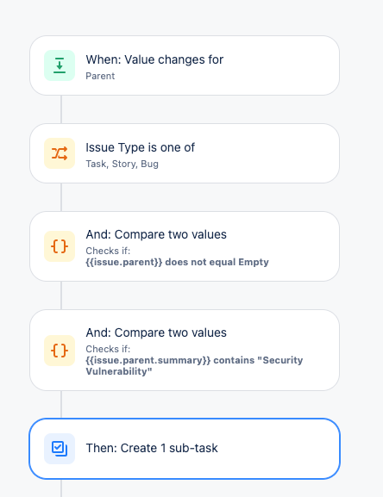Click the green trigger icon for Value changes
Image resolution: width=383 pixels, height=497 pixels.
(x=60, y=65)
